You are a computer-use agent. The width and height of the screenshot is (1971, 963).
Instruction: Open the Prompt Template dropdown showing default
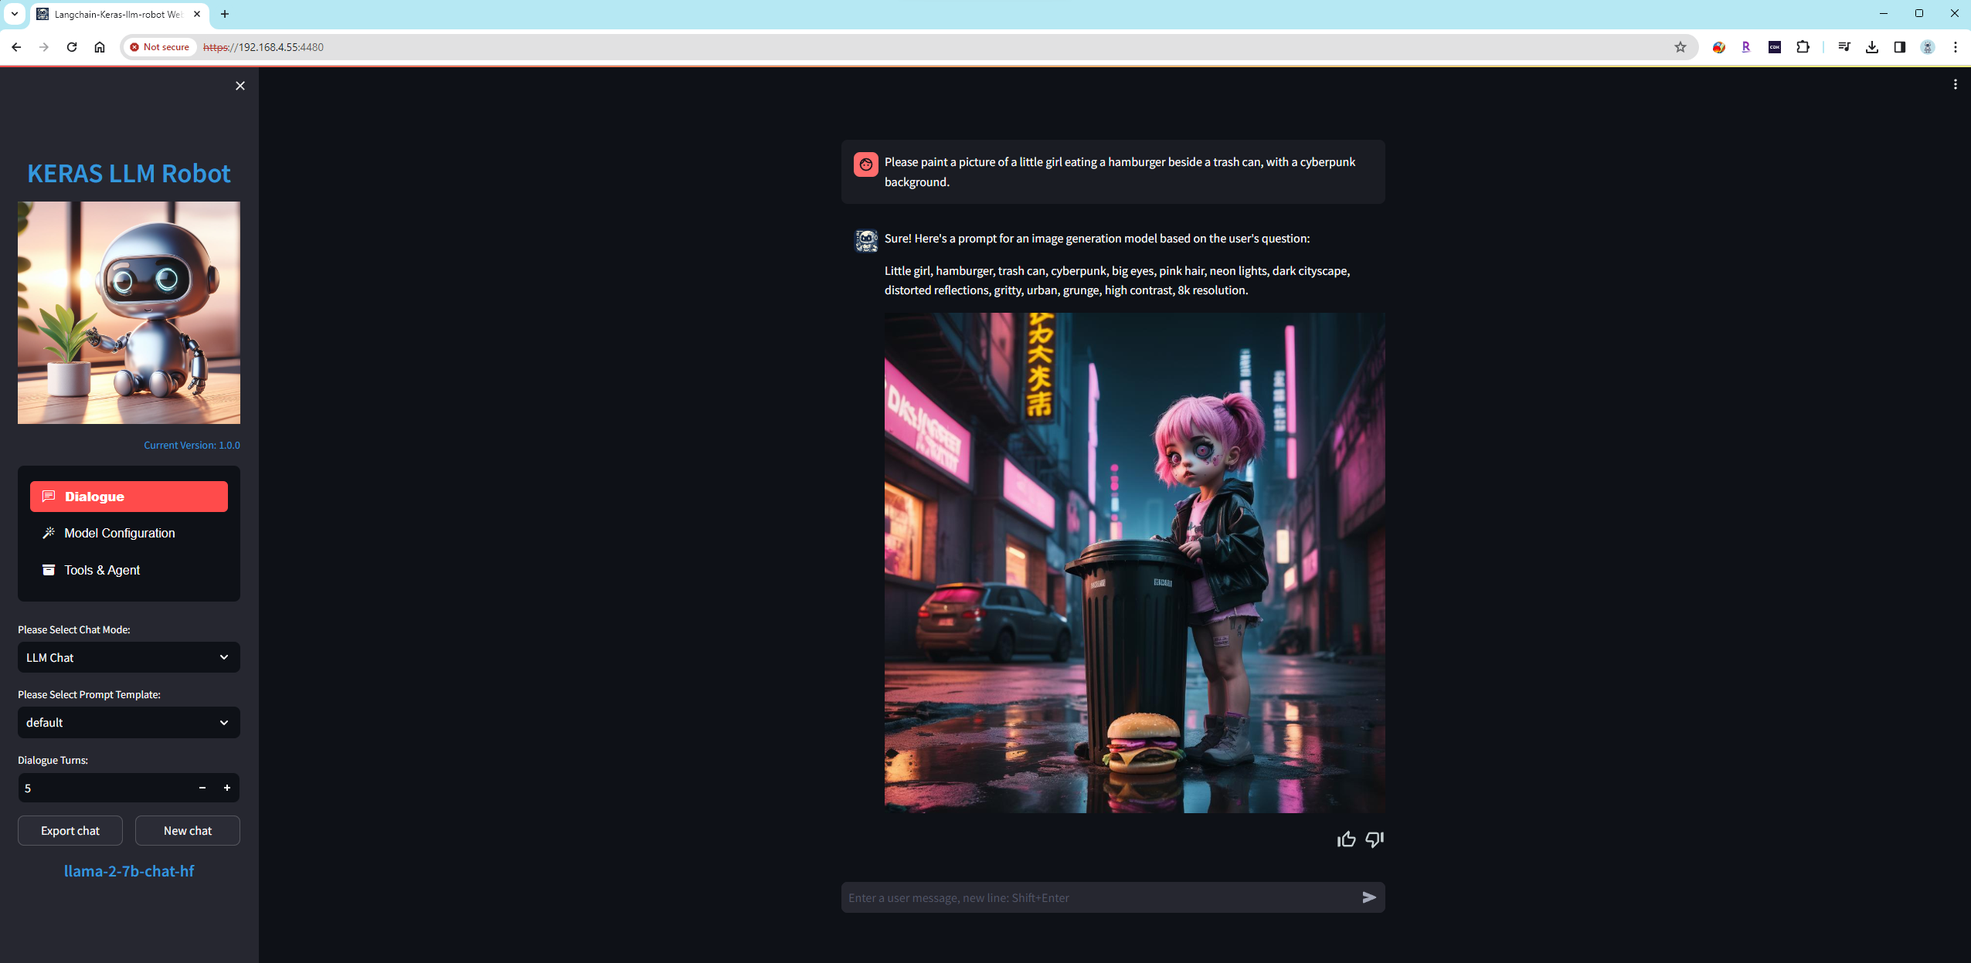point(128,723)
